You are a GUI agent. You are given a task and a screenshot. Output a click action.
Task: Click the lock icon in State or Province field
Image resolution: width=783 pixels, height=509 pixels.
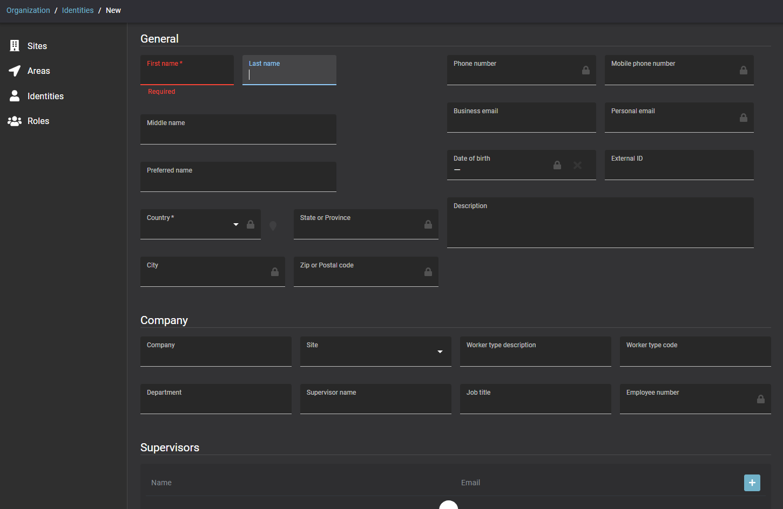pyautogui.click(x=428, y=224)
